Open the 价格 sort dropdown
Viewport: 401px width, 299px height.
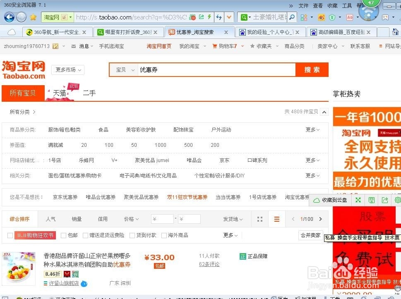(x=131, y=219)
